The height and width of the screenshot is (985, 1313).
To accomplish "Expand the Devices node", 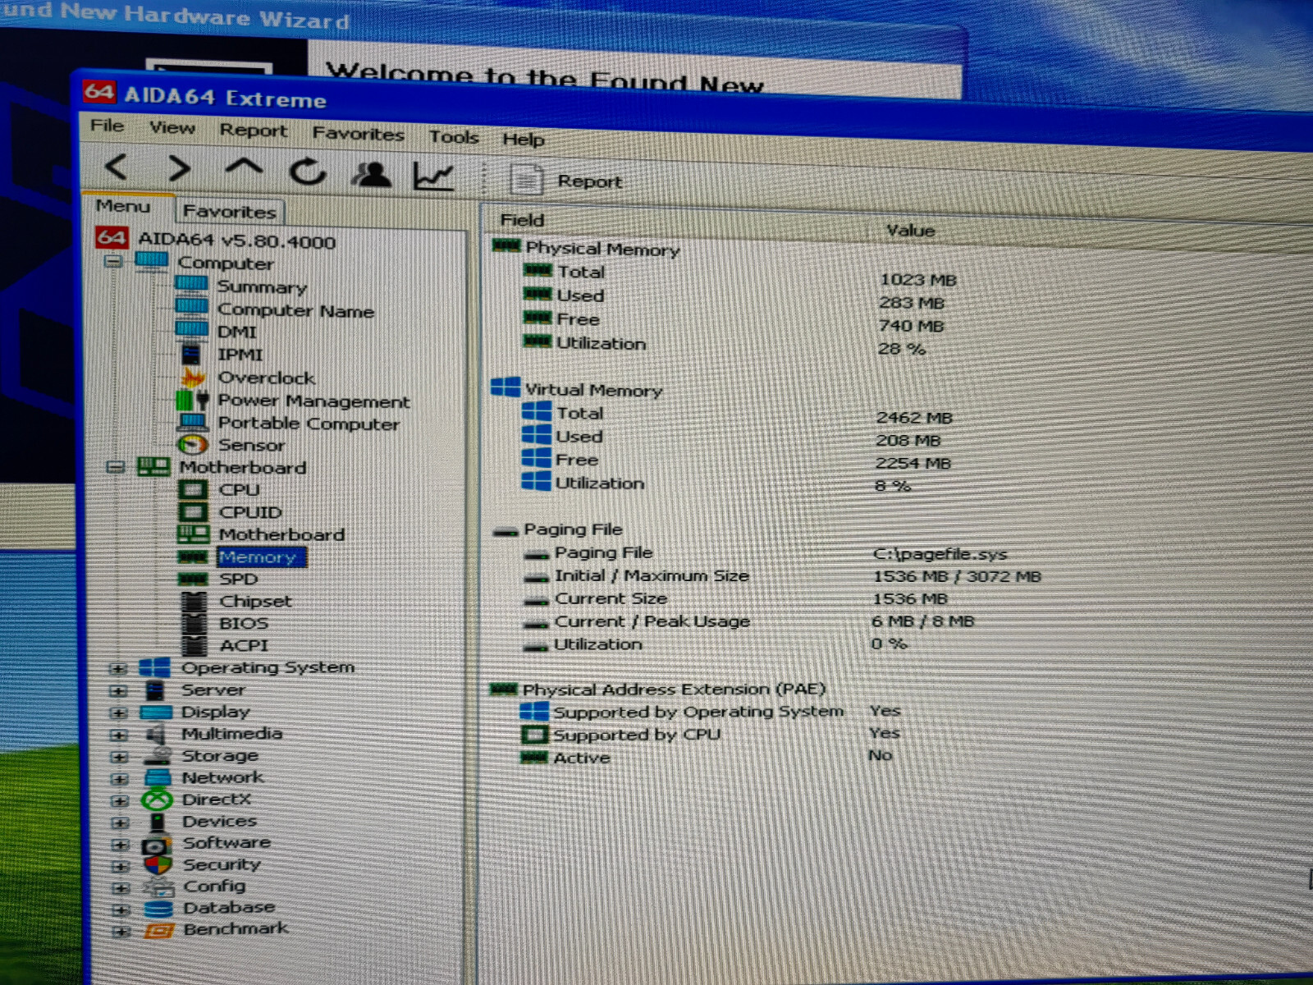I will tap(121, 823).
